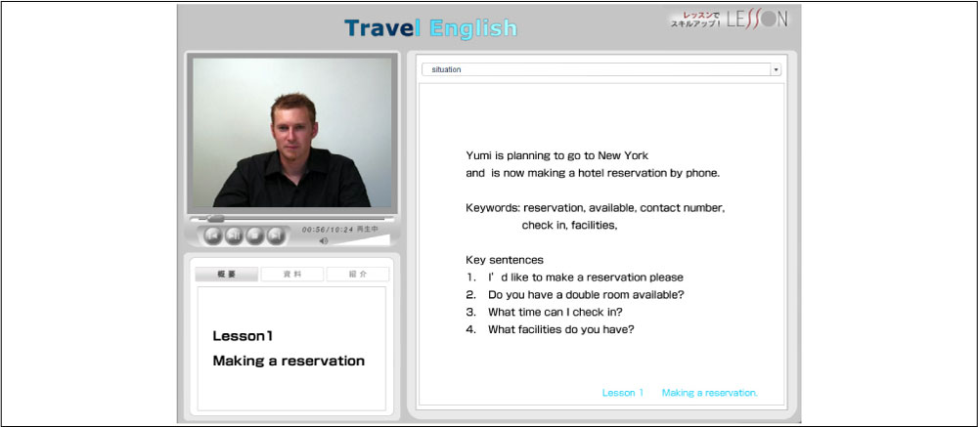Click the Travel English title
978x427 pixels.
pos(430,28)
